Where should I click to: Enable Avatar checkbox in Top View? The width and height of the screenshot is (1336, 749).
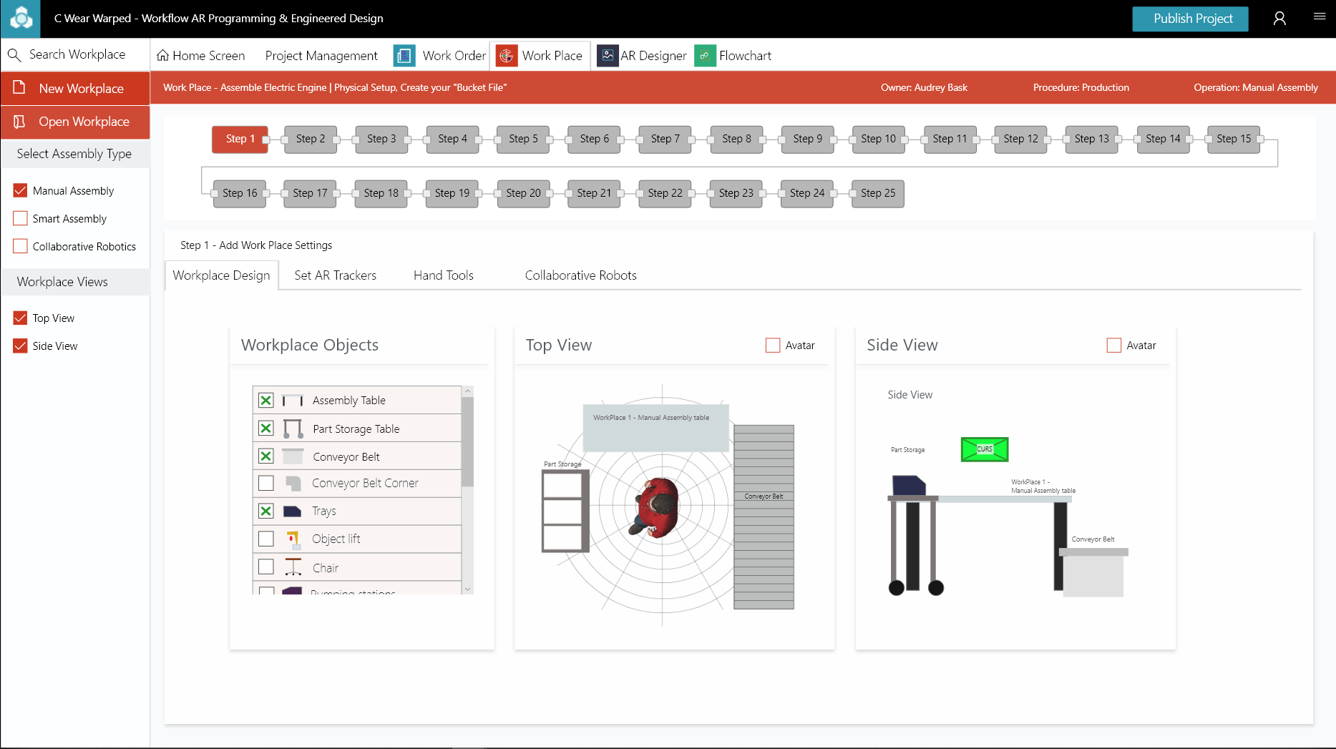tap(773, 346)
